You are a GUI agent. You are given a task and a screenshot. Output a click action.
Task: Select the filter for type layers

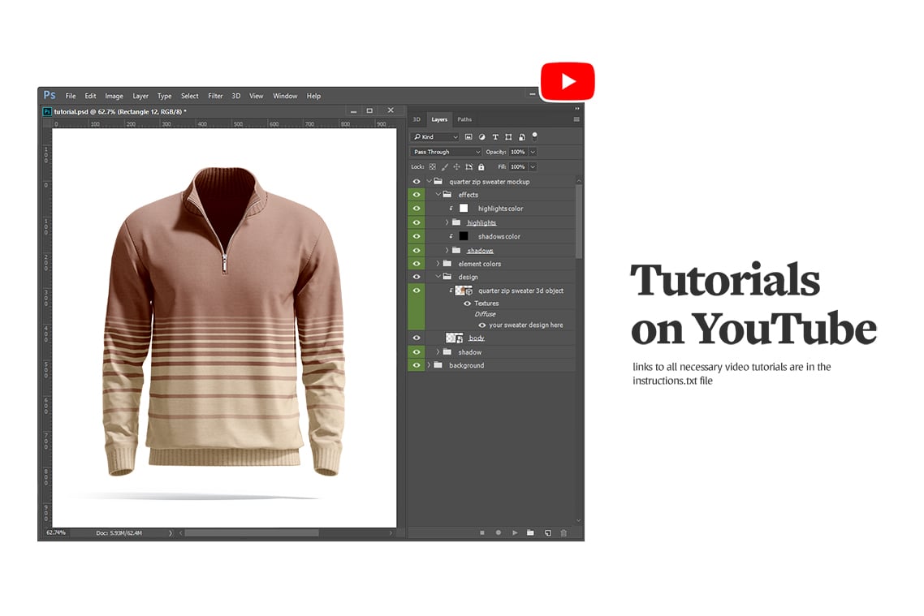click(x=495, y=137)
